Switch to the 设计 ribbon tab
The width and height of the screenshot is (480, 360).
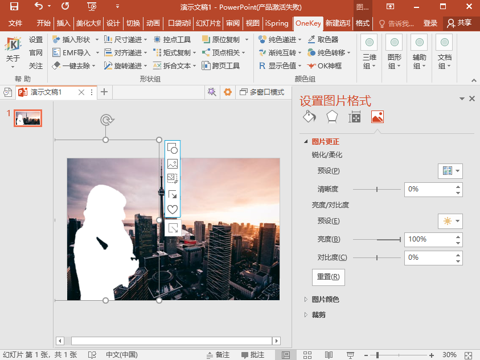113,23
